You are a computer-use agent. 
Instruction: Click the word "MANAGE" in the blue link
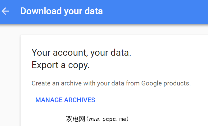[49, 100]
